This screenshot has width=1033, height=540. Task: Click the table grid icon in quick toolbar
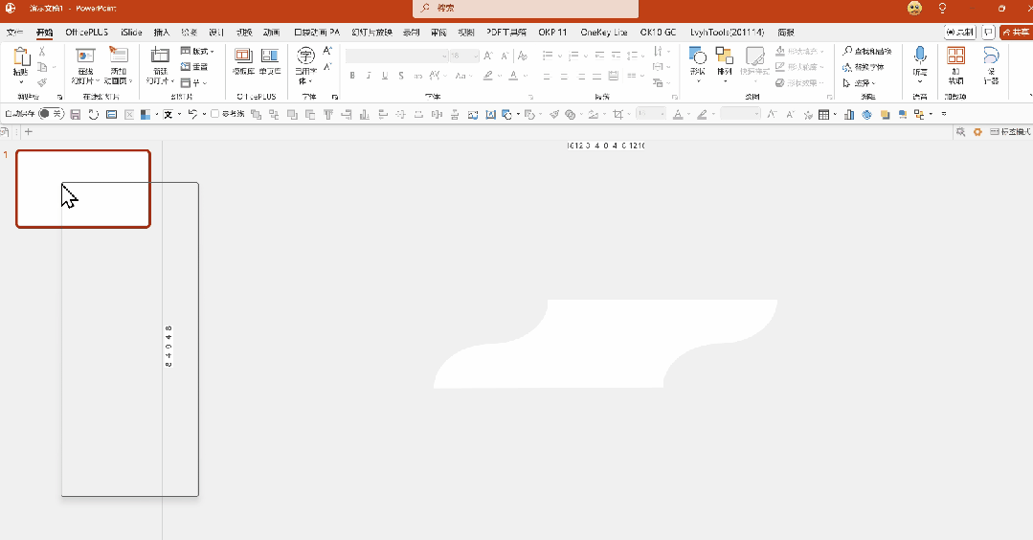pos(823,115)
